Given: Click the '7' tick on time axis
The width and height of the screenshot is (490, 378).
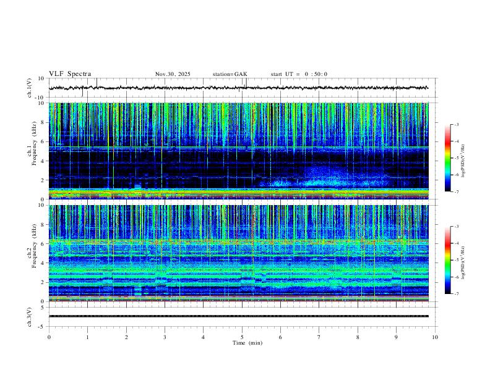Looking at the screenshot, I should point(319,337).
